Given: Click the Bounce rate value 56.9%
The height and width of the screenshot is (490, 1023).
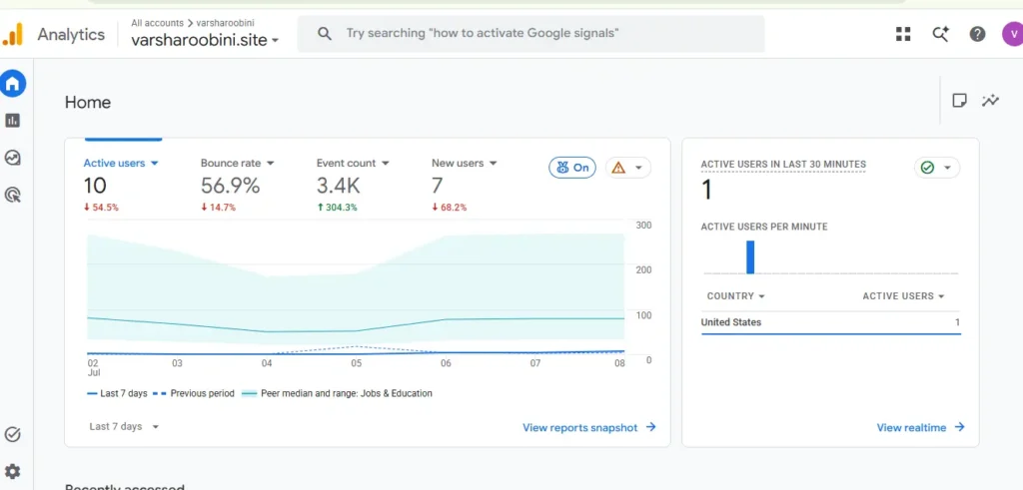Looking at the screenshot, I should pos(231,187).
